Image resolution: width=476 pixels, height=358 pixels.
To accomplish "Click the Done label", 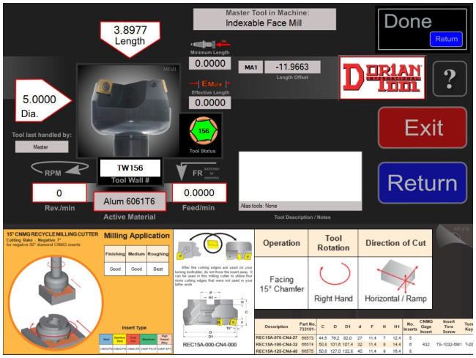I will [x=408, y=21].
